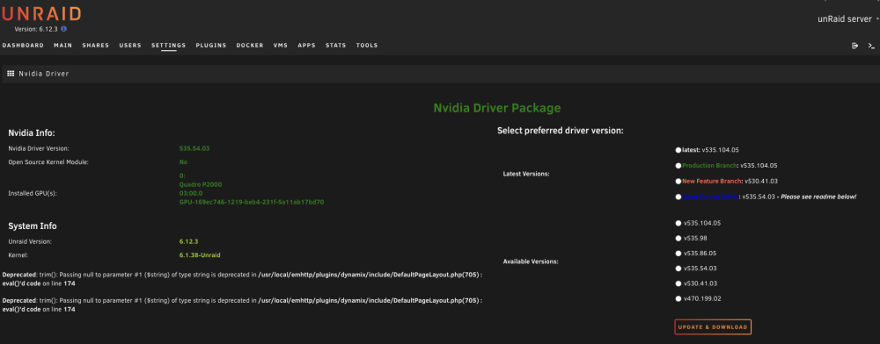880x344 pixels.
Task: Click the Nvidia Driver Package heading
Action: pyautogui.click(x=496, y=108)
